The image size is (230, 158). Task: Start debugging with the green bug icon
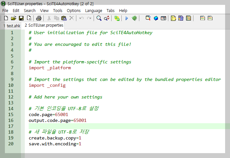pos(134,18)
